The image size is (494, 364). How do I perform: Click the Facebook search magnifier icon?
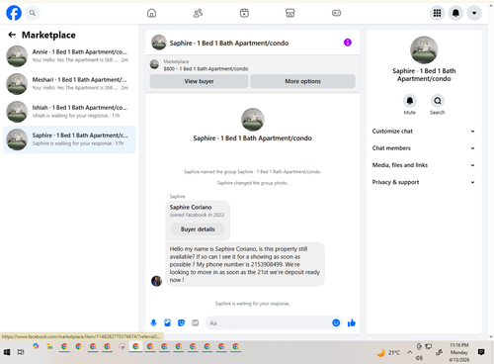[x=33, y=13]
